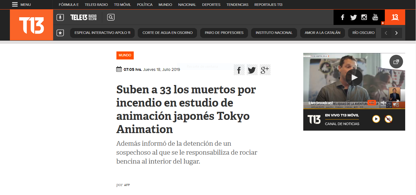The height and width of the screenshot is (195, 416).
Task: Open the Tele13 Radio 103.3FM logo
Action: (84, 18)
